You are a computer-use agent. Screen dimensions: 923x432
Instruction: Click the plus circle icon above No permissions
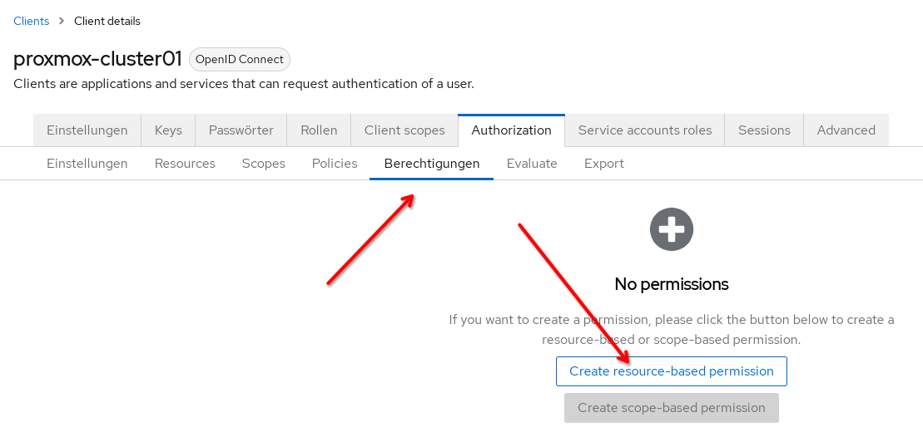click(671, 228)
